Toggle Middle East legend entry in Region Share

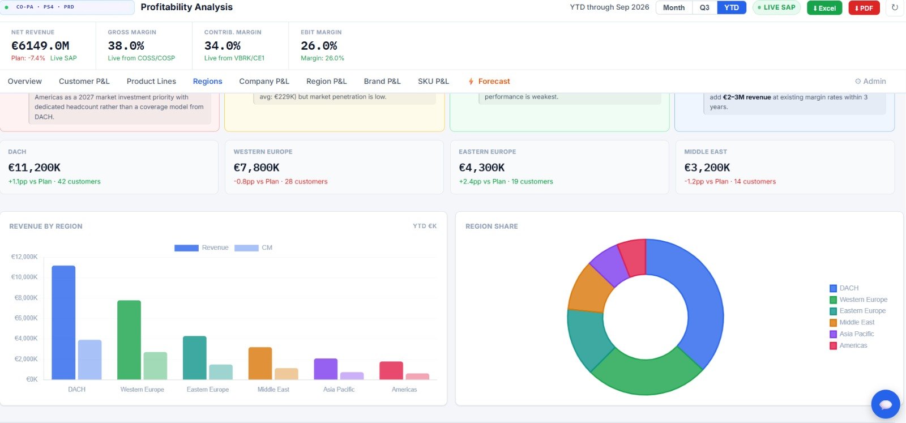click(852, 322)
